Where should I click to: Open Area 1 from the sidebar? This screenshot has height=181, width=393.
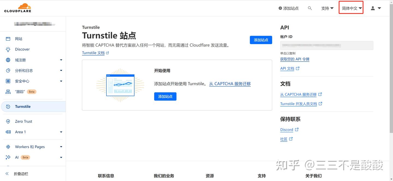(x=20, y=132)
